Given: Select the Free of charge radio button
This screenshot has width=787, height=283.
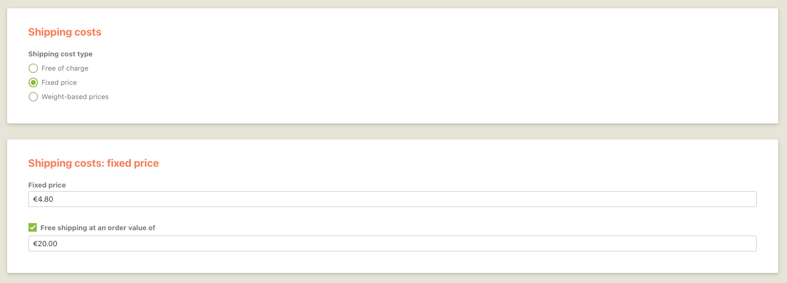Looking at the screenshot, I should [x=33, y=68].
